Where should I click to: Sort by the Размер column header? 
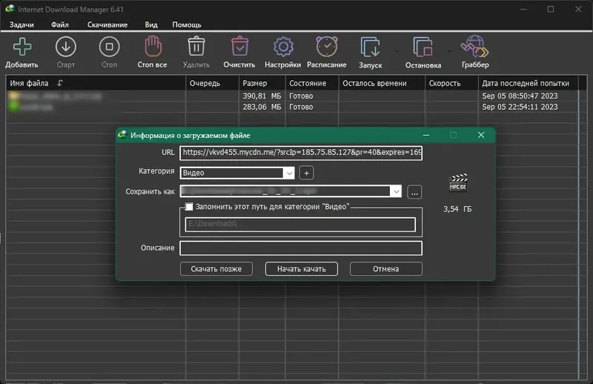click(262, 83)
